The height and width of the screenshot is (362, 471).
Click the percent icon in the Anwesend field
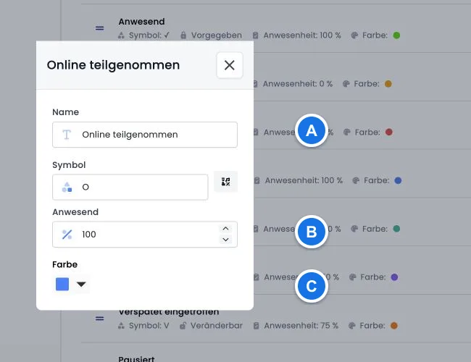67,235
